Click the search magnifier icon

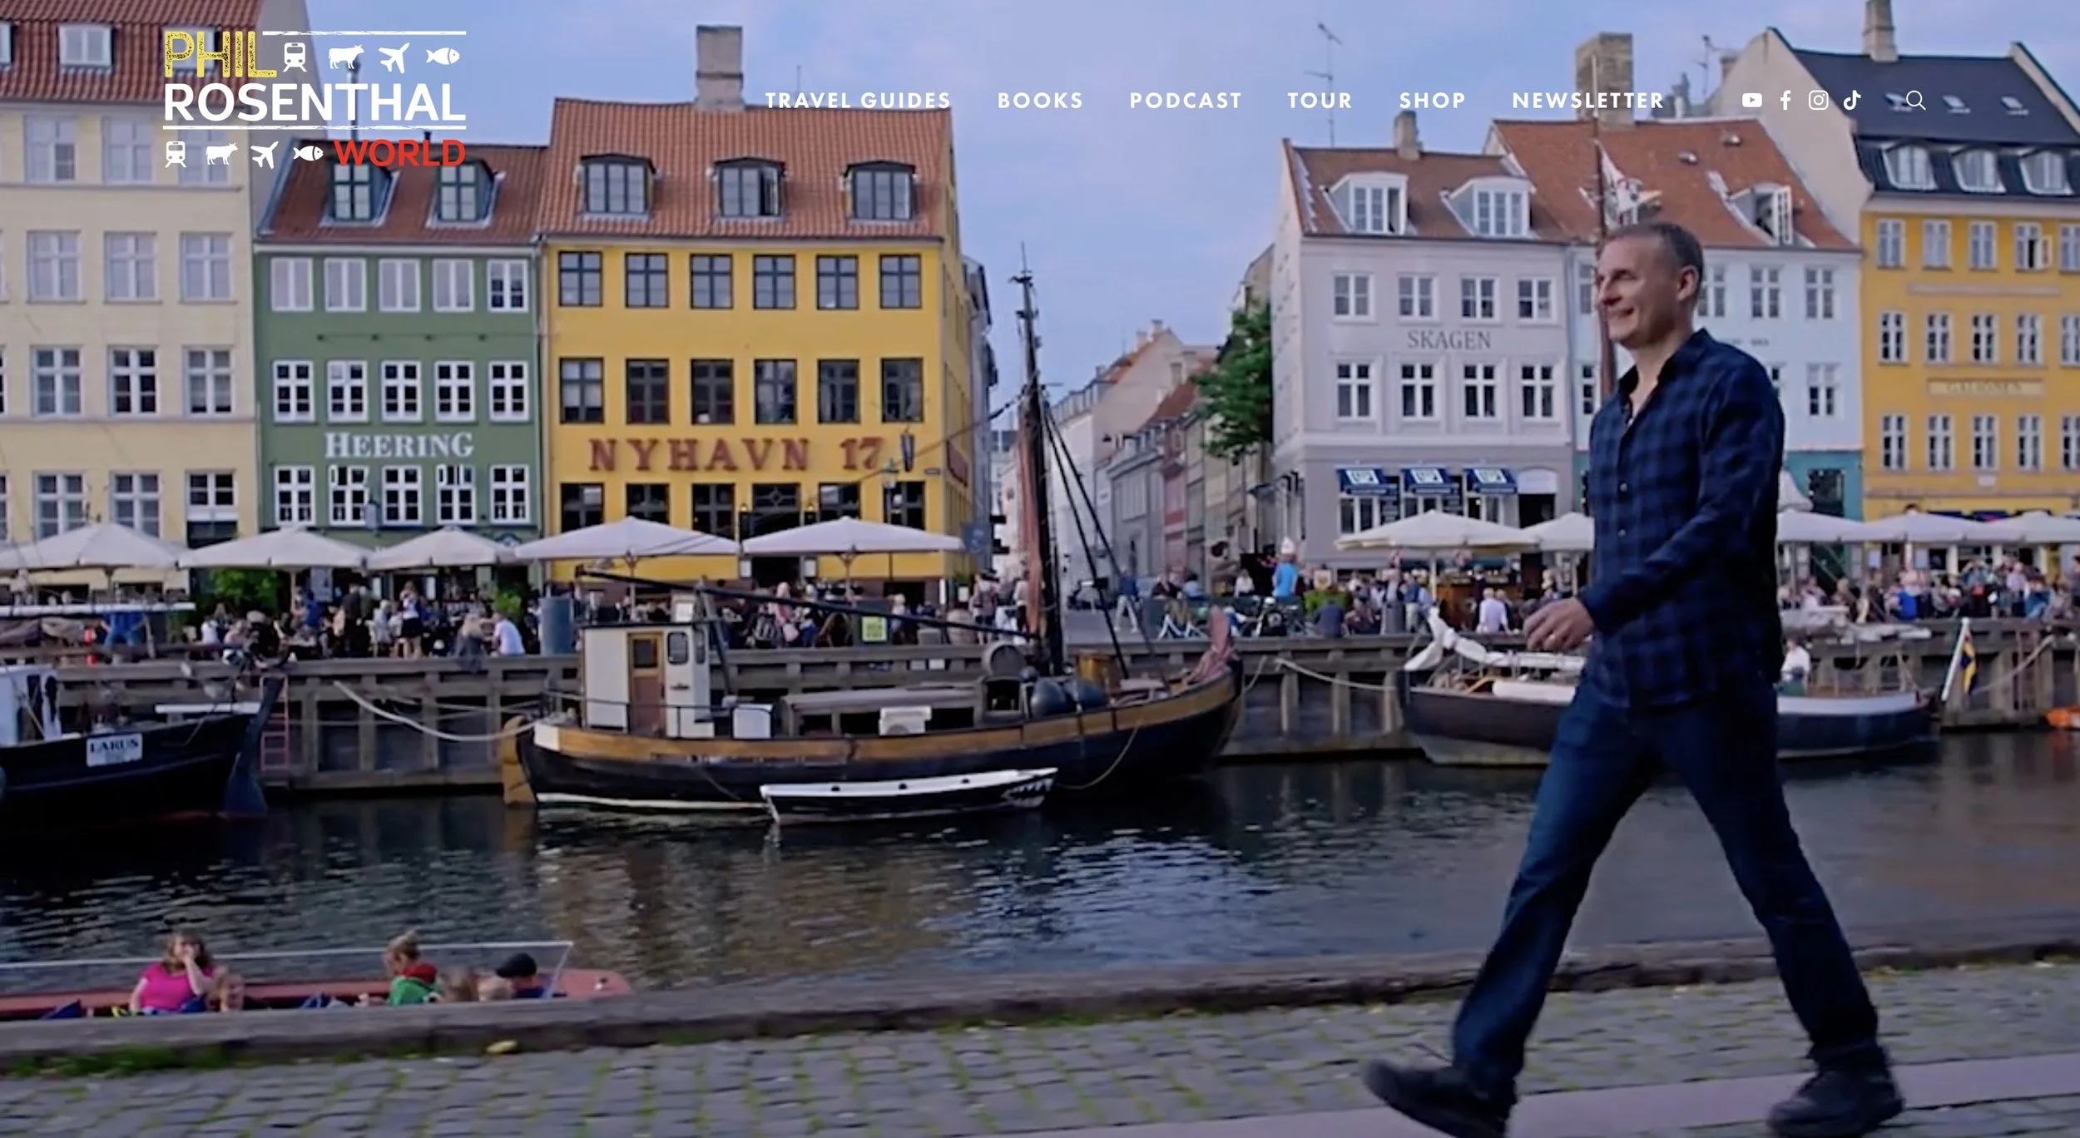(1915, 101)
